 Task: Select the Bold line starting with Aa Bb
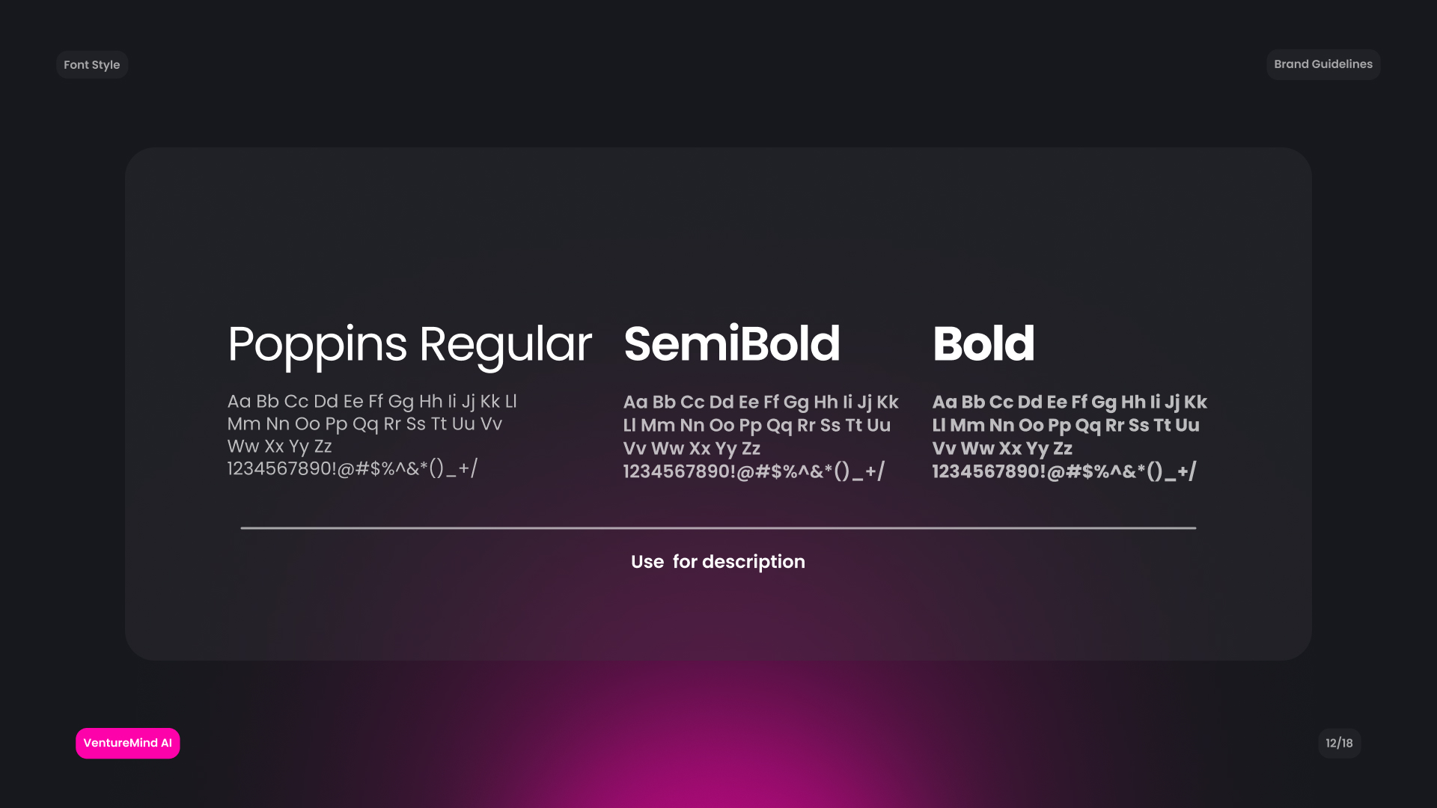[x=1070, y=403]
